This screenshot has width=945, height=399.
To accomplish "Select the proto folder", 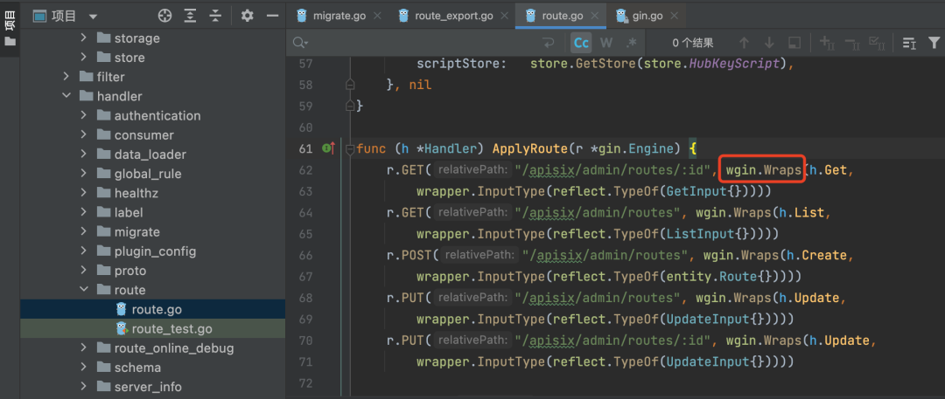I will 130,271.
